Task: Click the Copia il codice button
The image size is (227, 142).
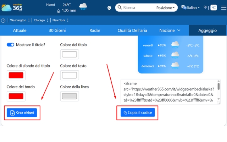Action: click(x=138, y=113)
